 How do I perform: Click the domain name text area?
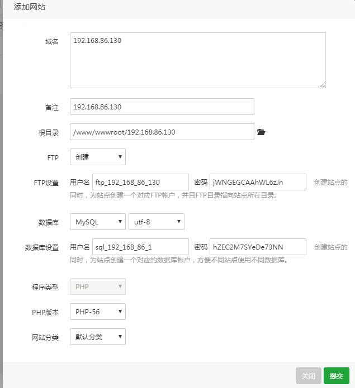pyautogui.click(x=198, y=60)
